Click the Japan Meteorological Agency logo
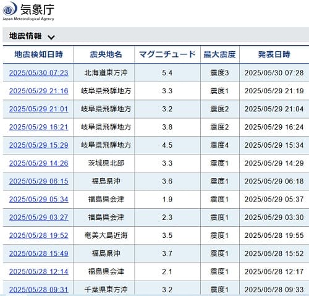Screen dimensions: 309x296 tap(28, 11)
